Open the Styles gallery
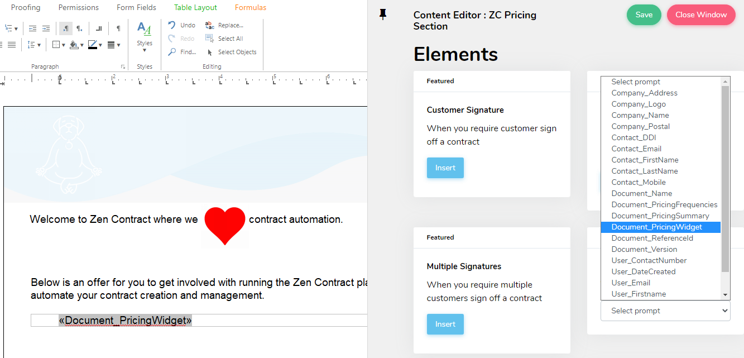Screen dimensions: 744x358 click(145, 37)
